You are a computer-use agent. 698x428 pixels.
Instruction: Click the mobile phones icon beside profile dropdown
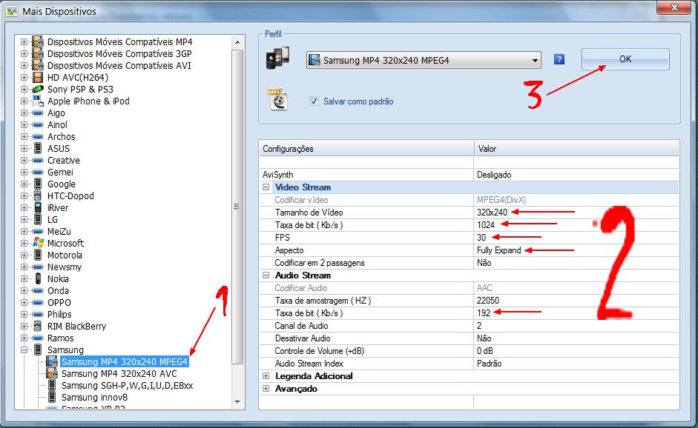click(x=277, y=58)
